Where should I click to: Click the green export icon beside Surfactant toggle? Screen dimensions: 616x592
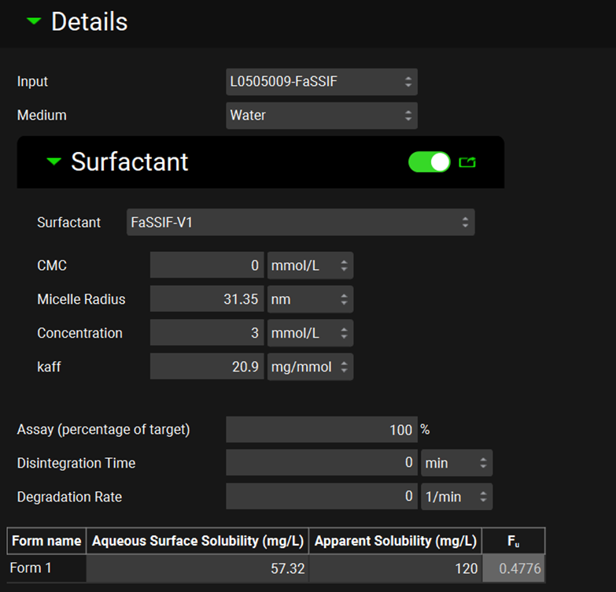click(x=467, y=162)
